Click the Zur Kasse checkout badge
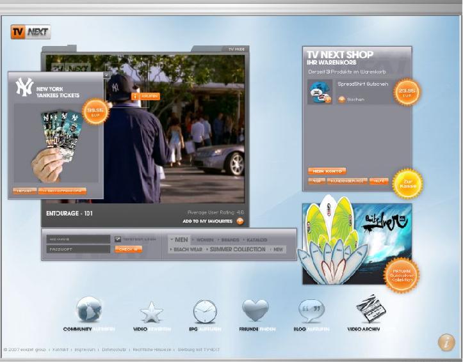 [408, 184]
